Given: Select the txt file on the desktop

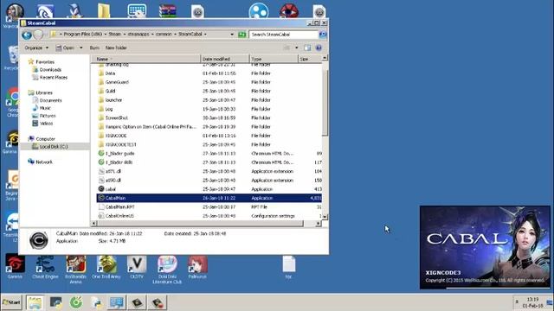Looking at the screenshot, I should click(288, 267).
